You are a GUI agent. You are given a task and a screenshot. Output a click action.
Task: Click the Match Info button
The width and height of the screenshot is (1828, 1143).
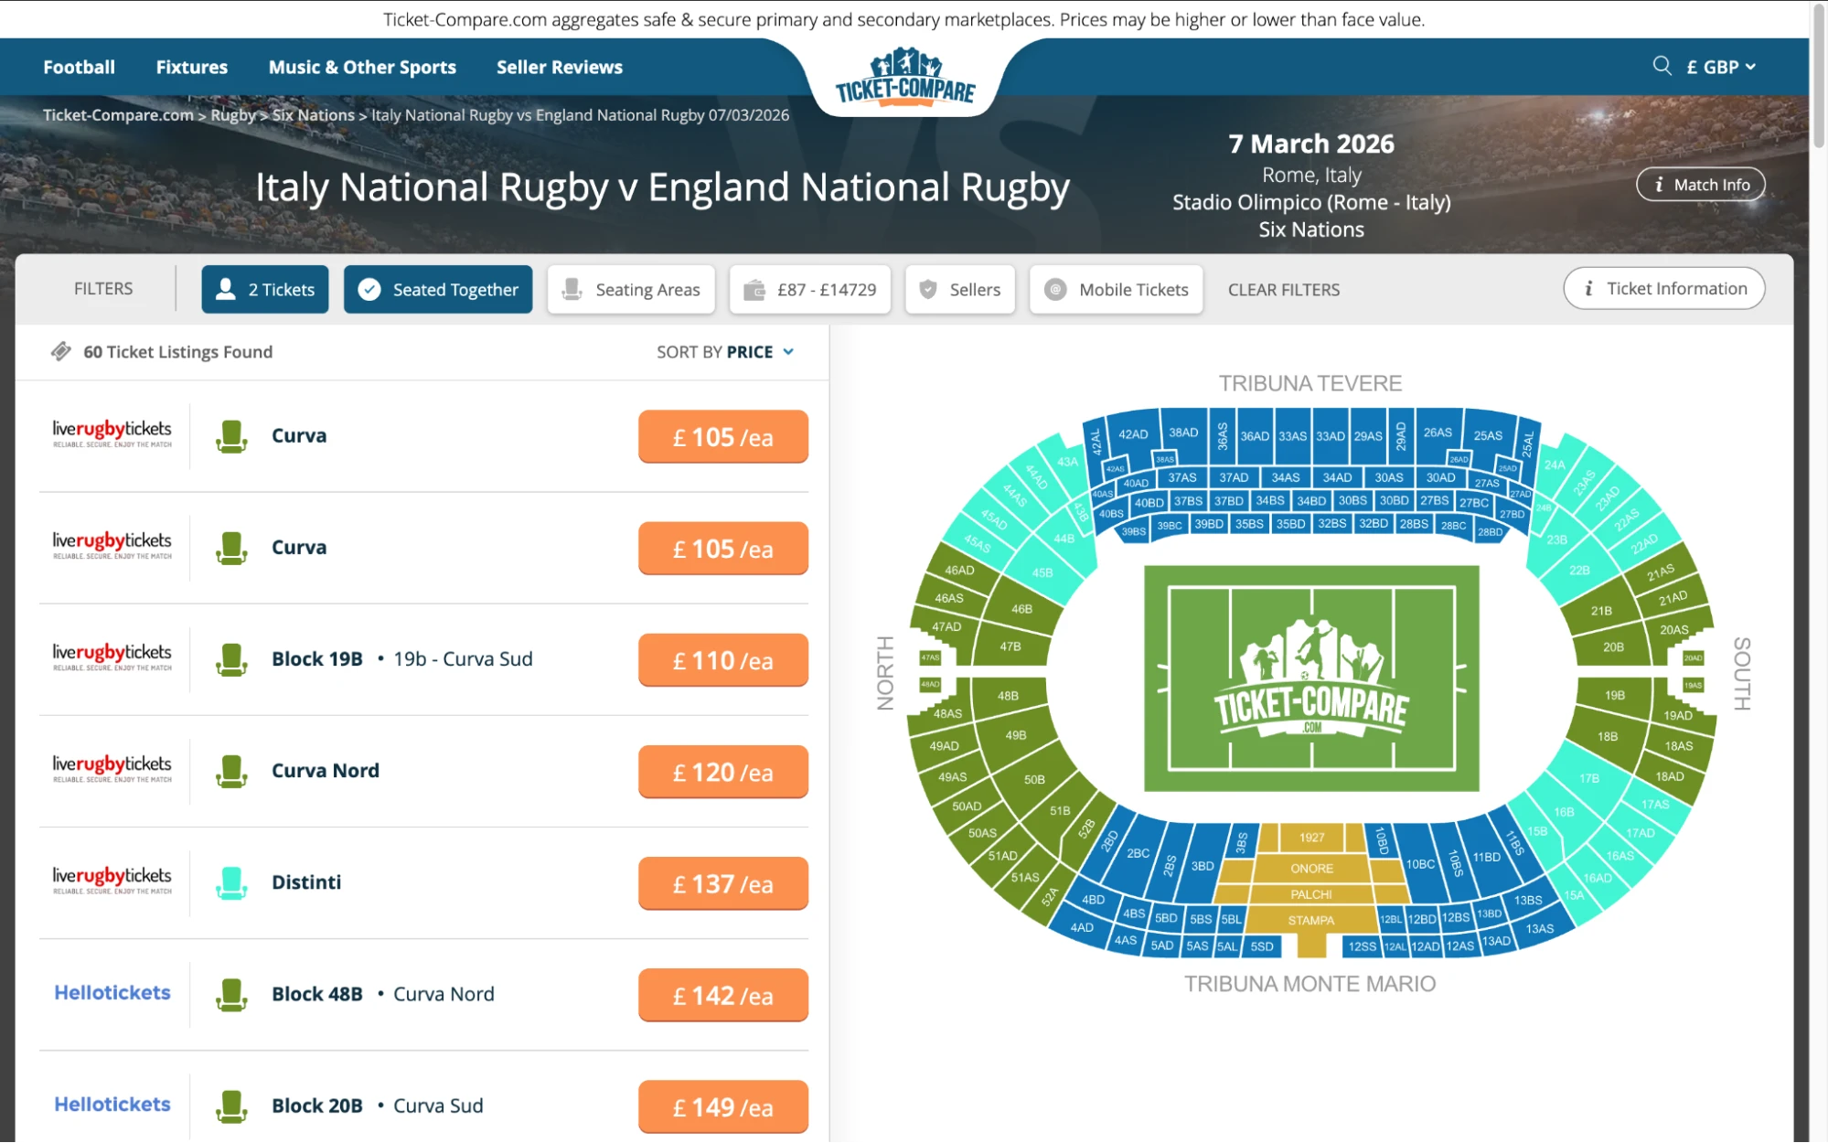(1700, 184)
